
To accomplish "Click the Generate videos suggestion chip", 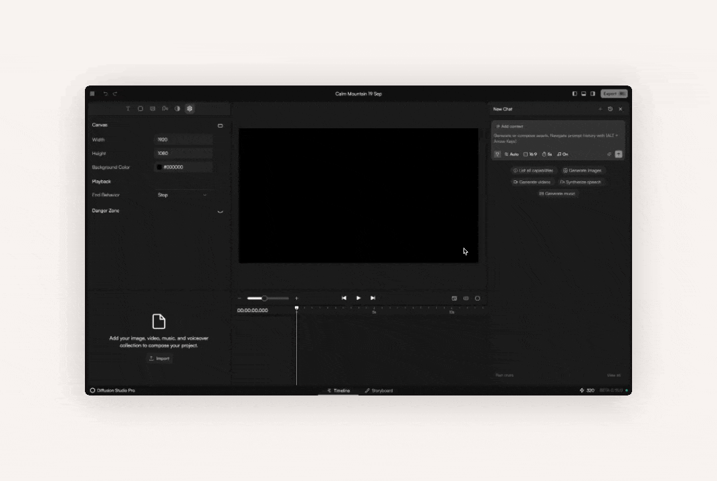I will (532, 182).
